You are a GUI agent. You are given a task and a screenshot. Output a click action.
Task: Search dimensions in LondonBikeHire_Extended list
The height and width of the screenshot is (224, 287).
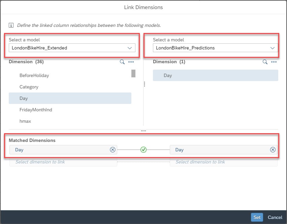[x=122, y=62]
